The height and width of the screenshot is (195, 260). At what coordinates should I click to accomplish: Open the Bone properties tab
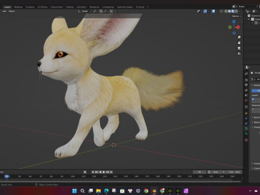[246, 134]
